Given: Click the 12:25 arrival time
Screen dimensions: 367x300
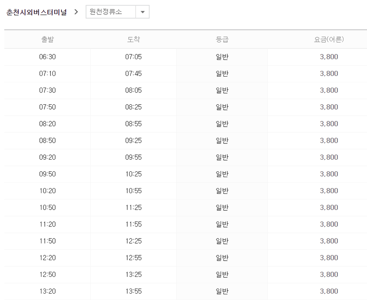Looking at the screenshot, I should tap(133, 241).
